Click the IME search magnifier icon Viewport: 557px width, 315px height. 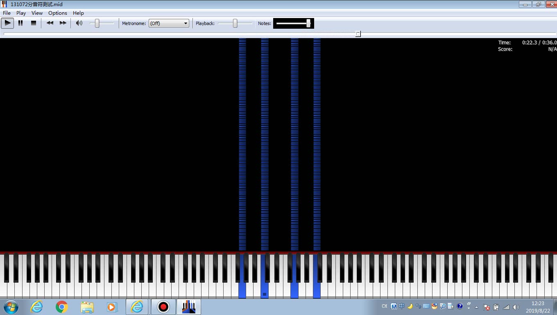(x=443, y=306)
